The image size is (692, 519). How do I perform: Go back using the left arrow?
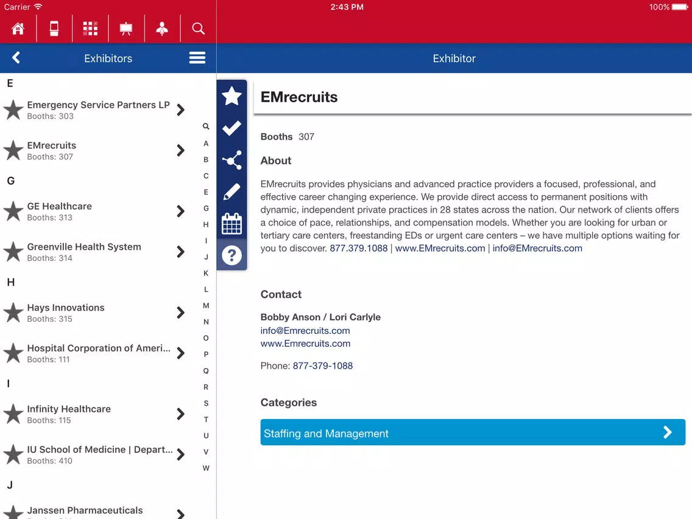(x=16, y=58)
